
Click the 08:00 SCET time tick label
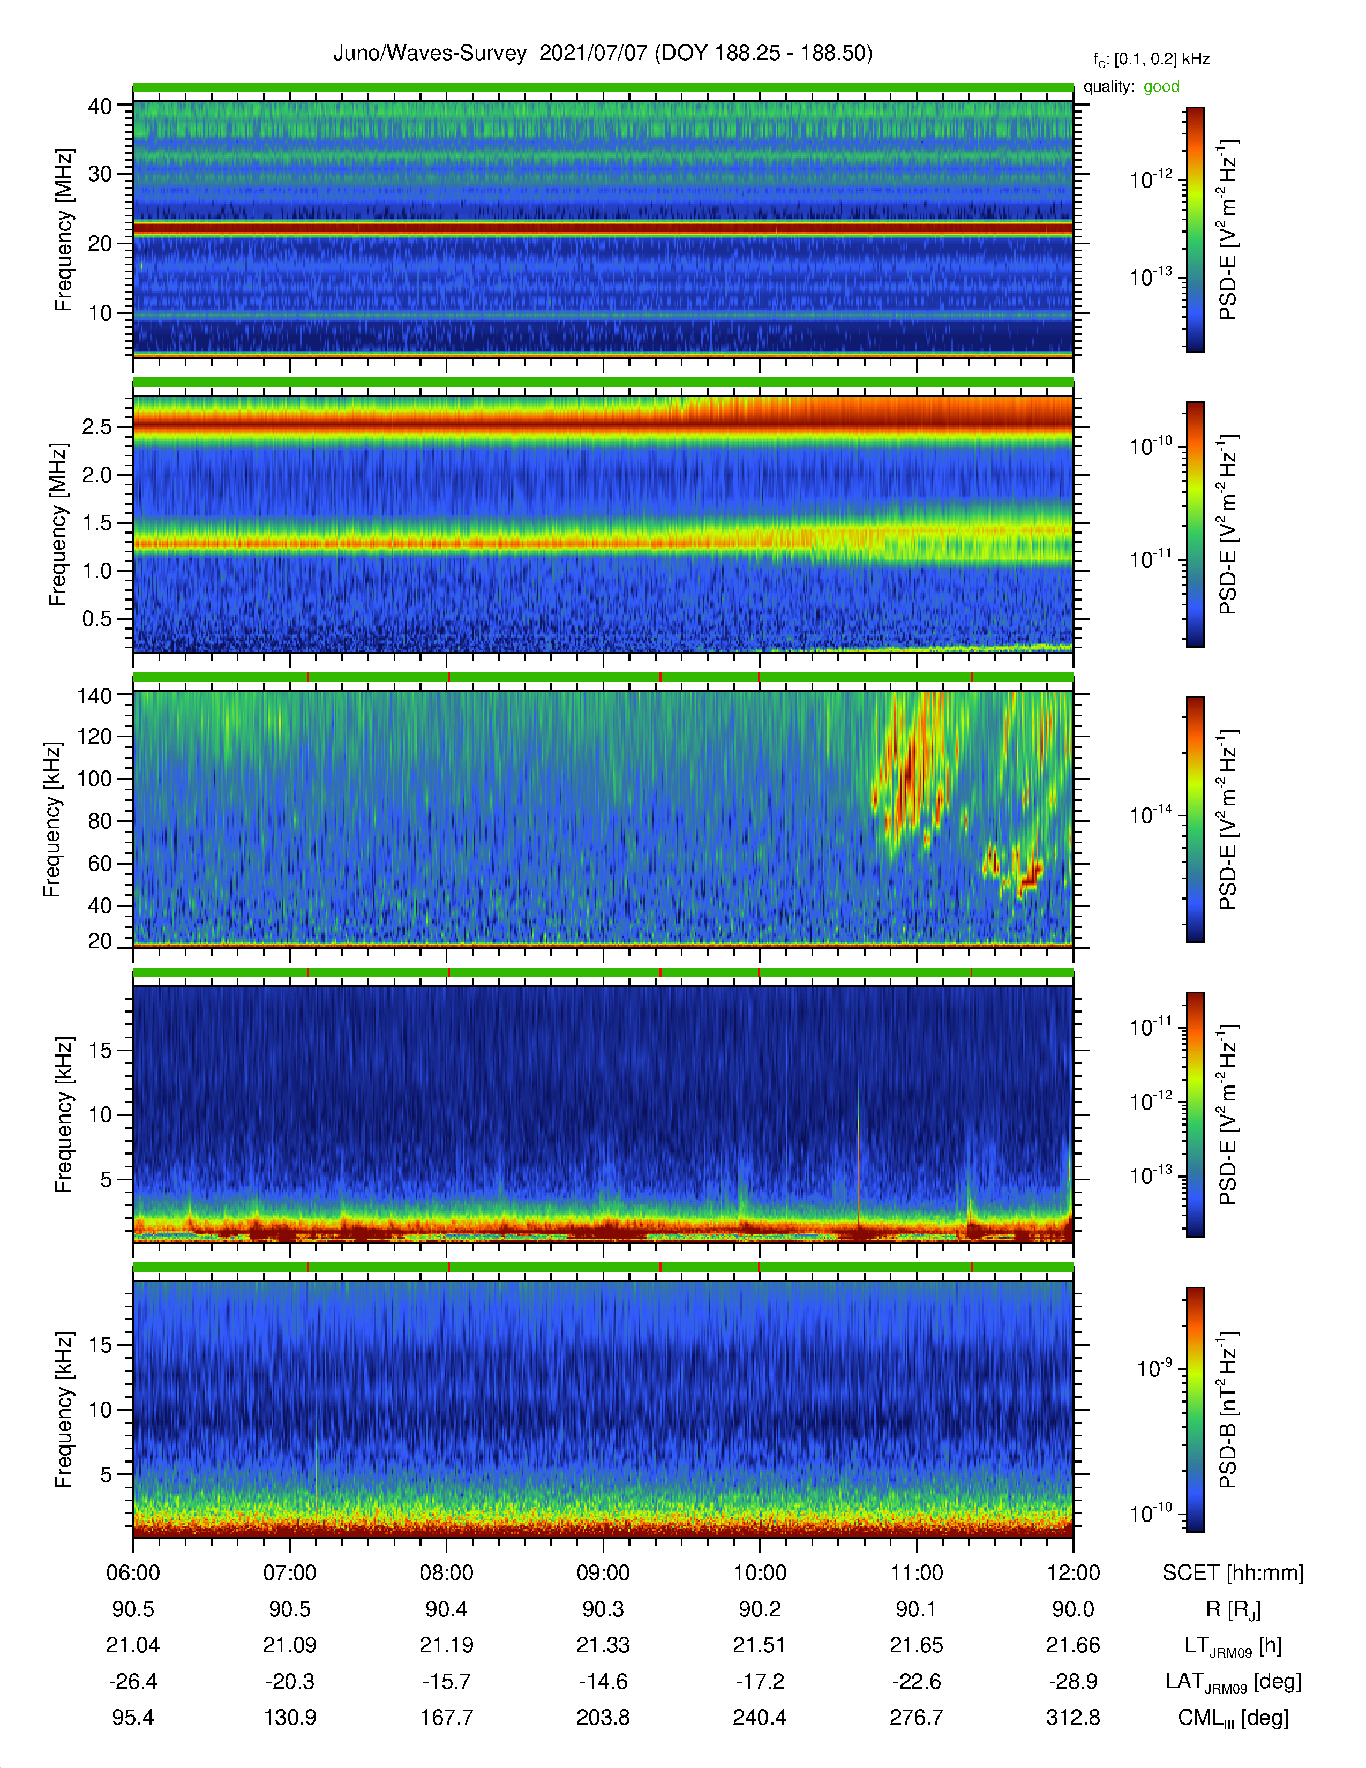pyautogui.click(x=447, y=1573)
